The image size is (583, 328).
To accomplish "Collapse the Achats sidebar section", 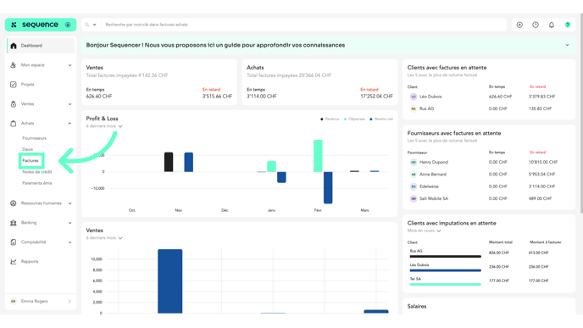I will (x=69, y=123).
